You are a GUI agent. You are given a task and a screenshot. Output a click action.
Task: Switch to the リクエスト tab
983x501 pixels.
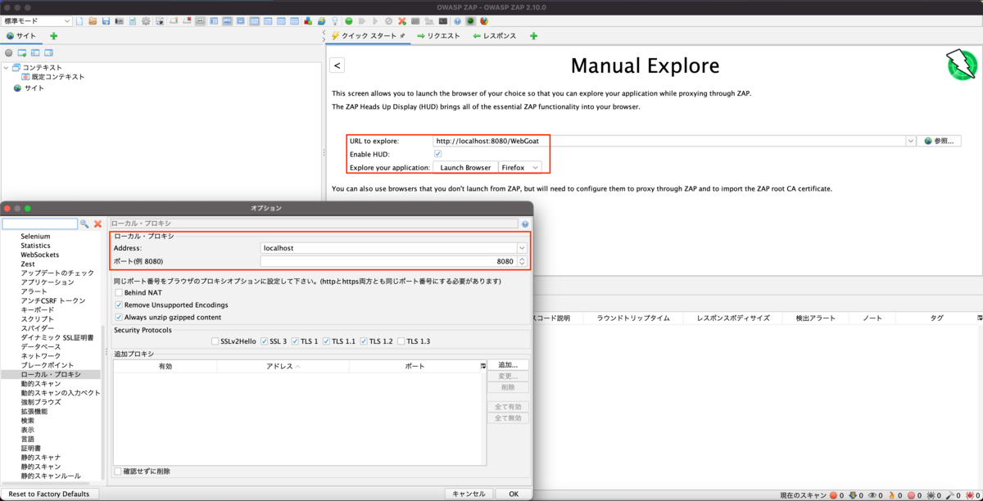(x=438, y=36)
